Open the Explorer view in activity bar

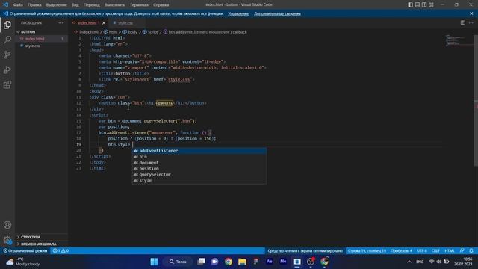(x=7, y=25)
